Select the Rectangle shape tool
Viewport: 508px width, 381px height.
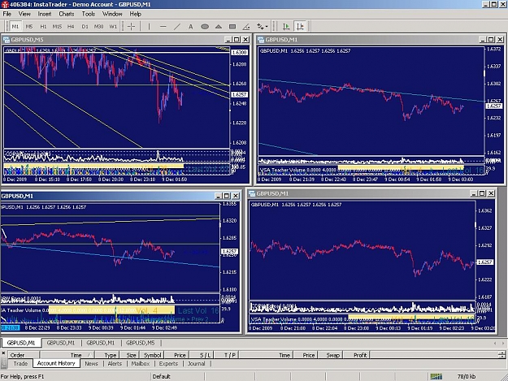tap(232, 27)
